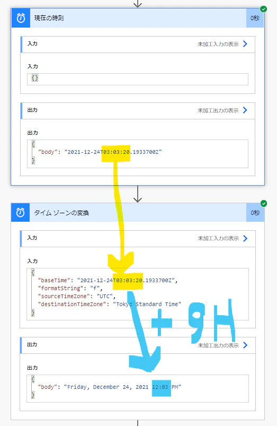
Task: Click the clock icon for 現在の時刻
Action: click(21, 18)
